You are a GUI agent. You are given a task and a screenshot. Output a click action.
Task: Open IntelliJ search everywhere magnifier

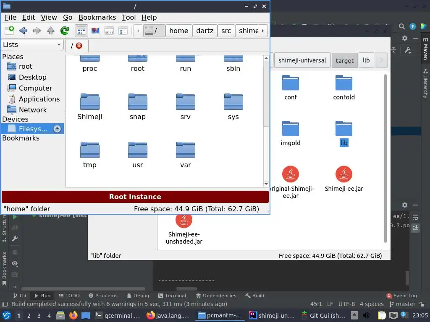click(402, 26)
